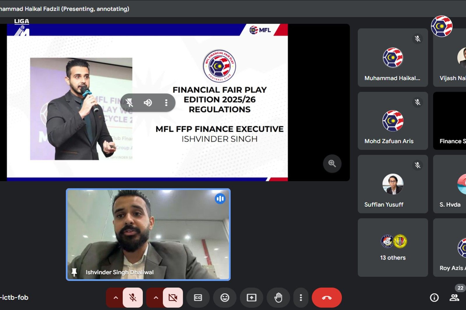Mute presentation audio with the speaker icon
Viewport: 466px width, 310px height.
tap(148, 103)
